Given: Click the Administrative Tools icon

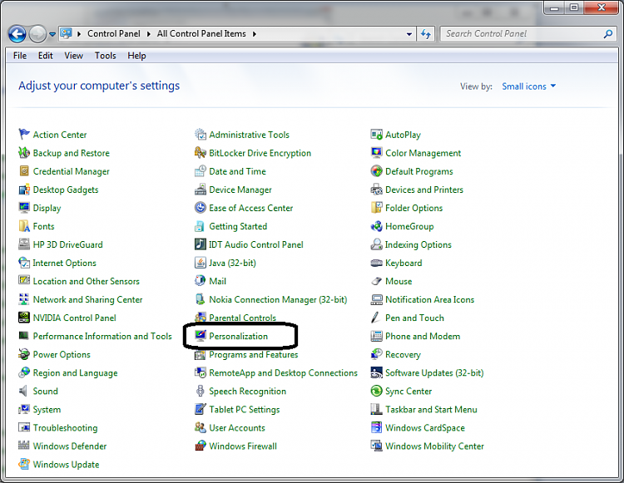Looking at the screenshot, I should click(x=201, y=135).
